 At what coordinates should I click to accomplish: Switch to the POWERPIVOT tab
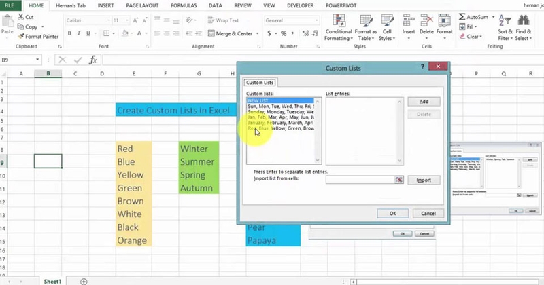[x=341, y=5]
